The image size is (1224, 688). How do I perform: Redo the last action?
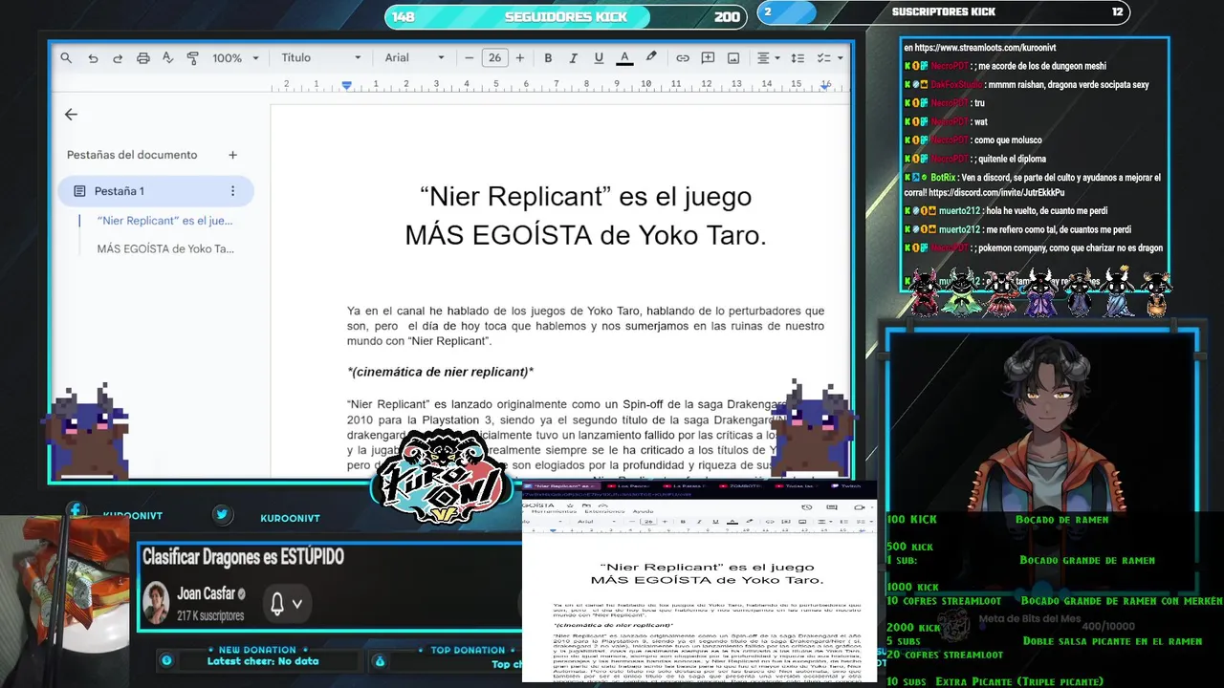(118, 58)
